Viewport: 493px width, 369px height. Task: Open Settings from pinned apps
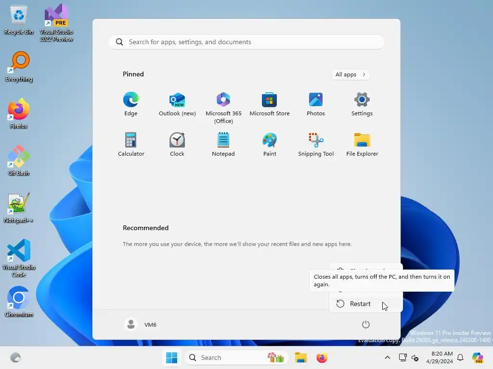[362, 104]
